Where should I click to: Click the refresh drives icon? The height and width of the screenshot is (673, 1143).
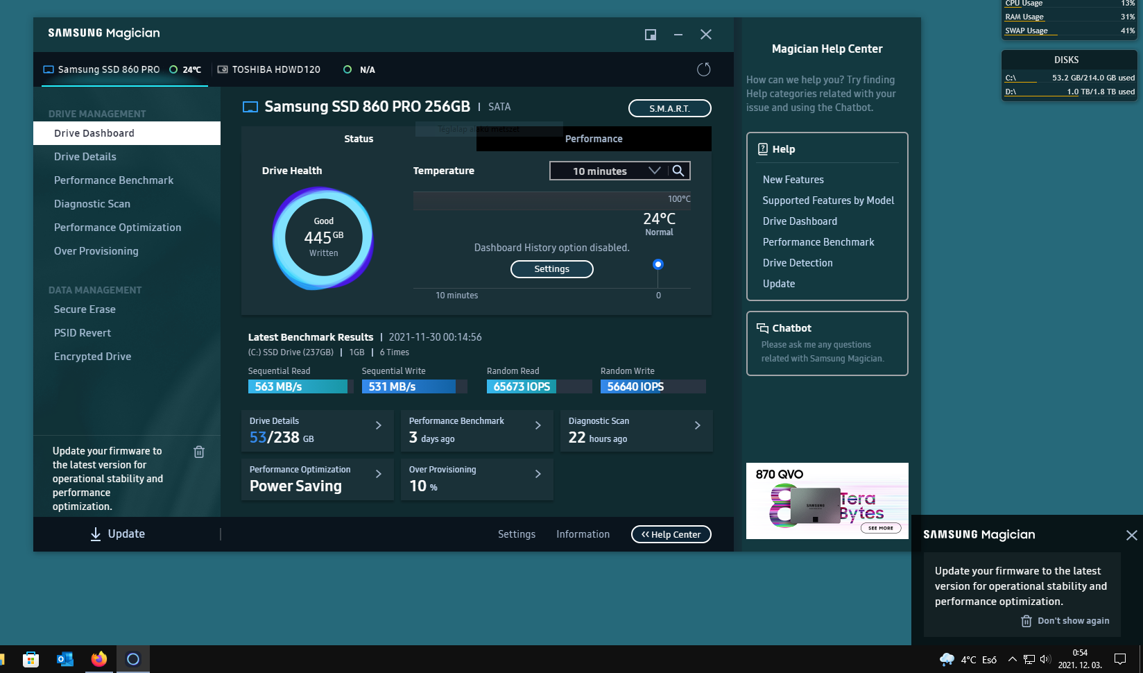click(703, 69)
